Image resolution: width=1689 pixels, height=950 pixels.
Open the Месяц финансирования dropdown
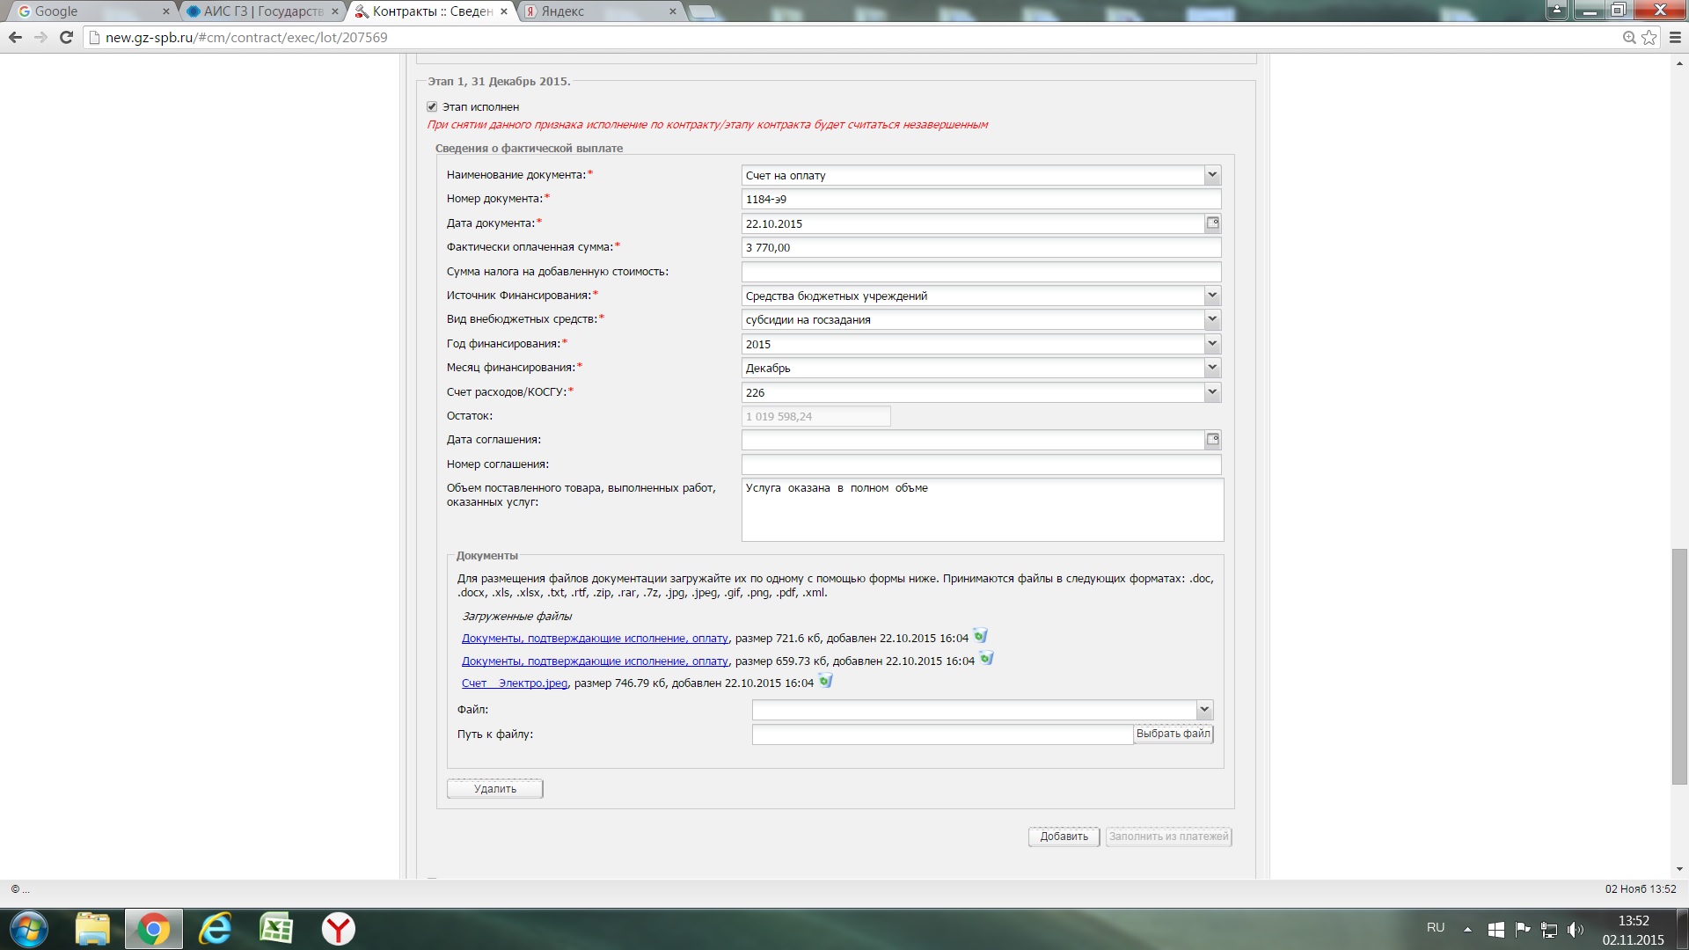(1211, 368)
